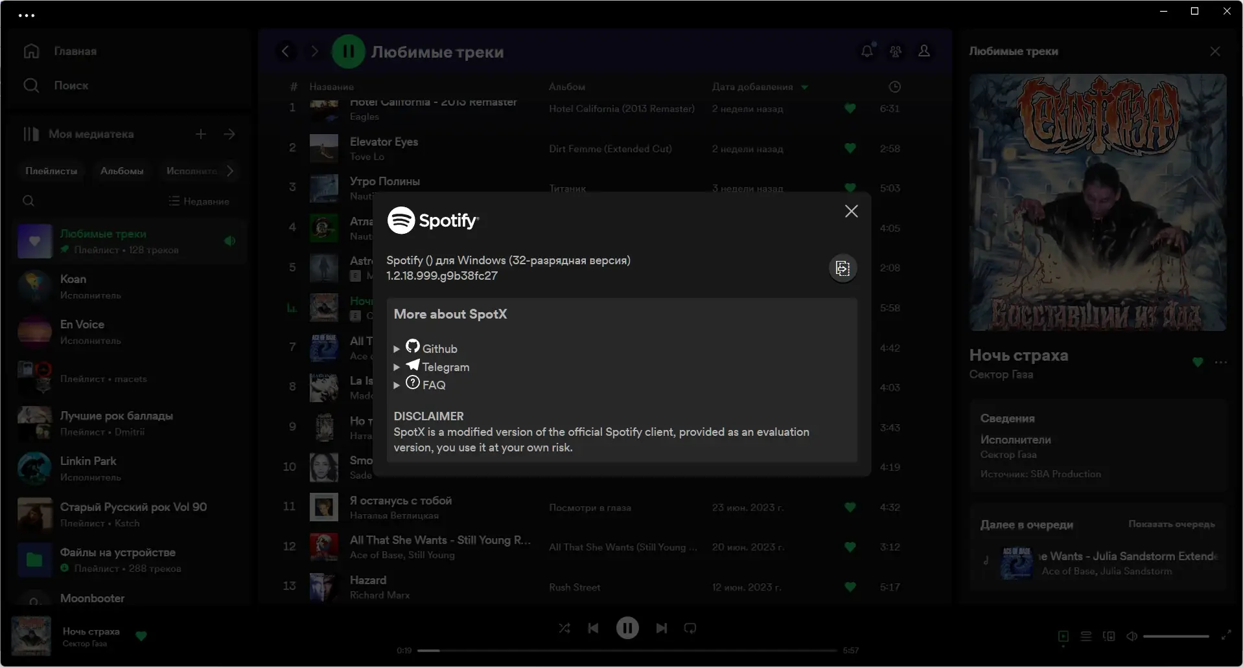1243x667 pixels.
Task: Open the Friend Activity icon
Action: point(896,51)
